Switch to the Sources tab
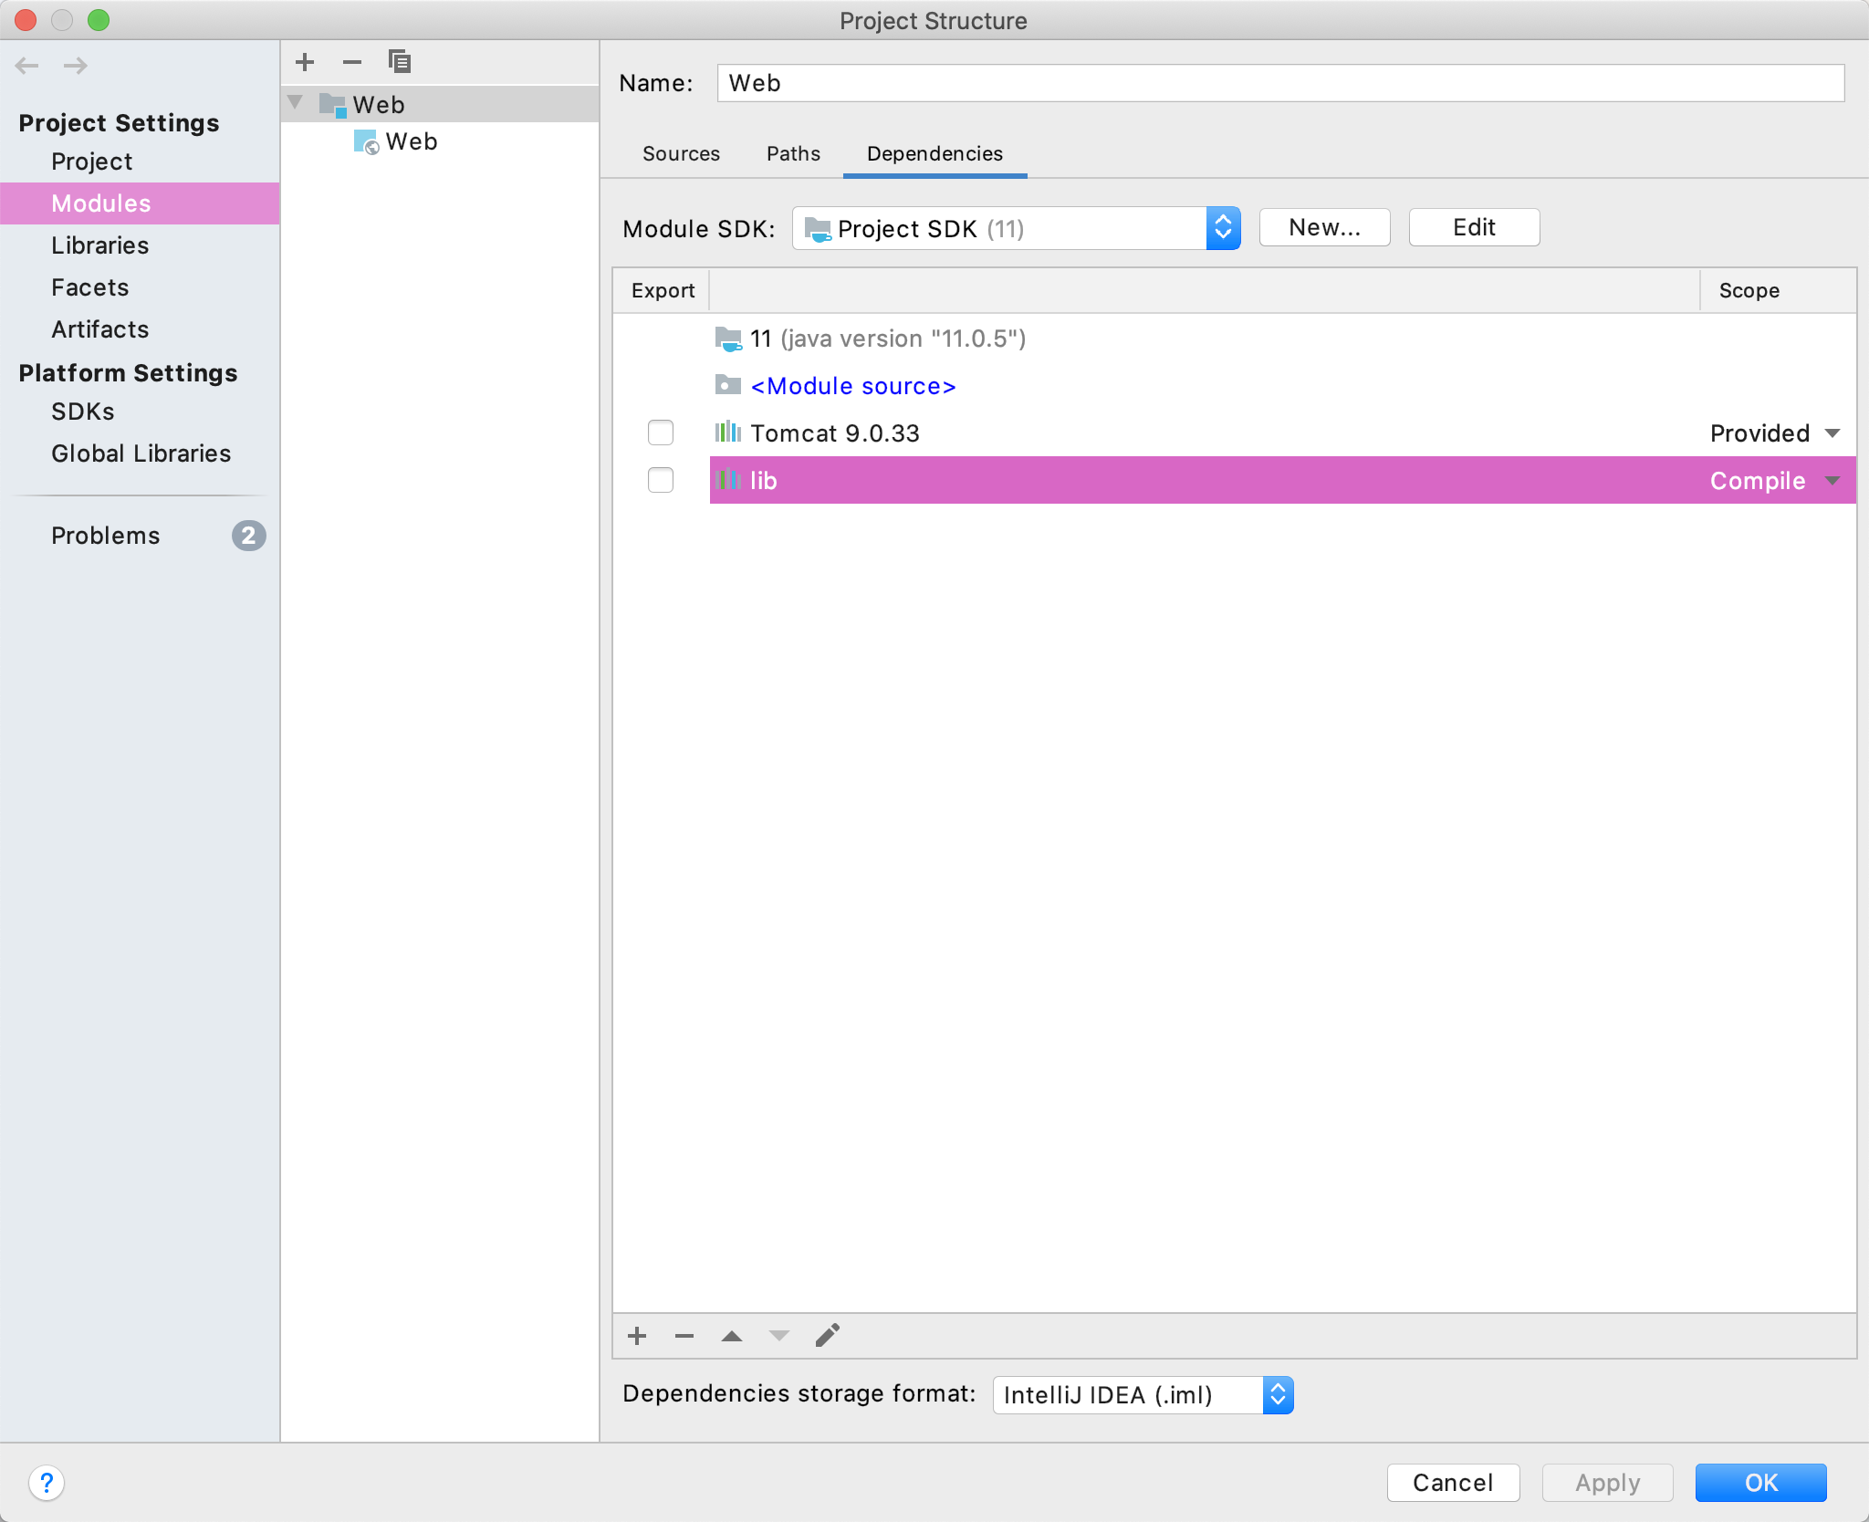Viewport: 1869px width, 1522px height. pos(678,152)
